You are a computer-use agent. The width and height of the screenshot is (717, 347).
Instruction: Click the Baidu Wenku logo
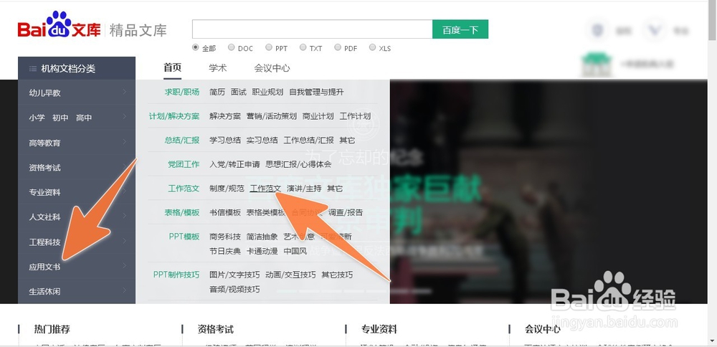point(60,25)
